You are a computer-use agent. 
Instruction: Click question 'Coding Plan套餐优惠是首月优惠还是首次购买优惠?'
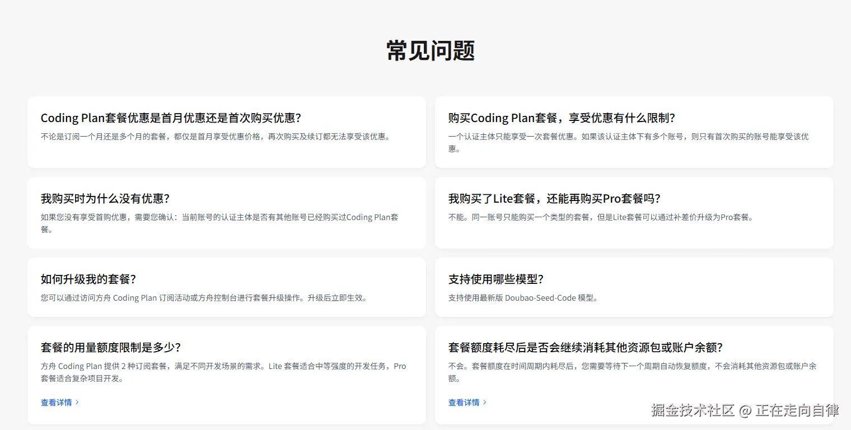[x=171, y=118]
